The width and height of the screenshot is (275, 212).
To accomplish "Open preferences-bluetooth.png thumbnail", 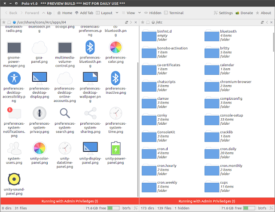I will (x=90, y=47).
